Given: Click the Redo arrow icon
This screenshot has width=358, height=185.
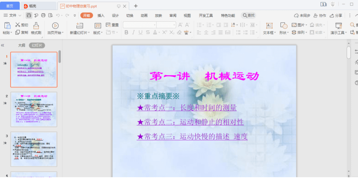Looking at the screenshot, I should tap(67, 15).
